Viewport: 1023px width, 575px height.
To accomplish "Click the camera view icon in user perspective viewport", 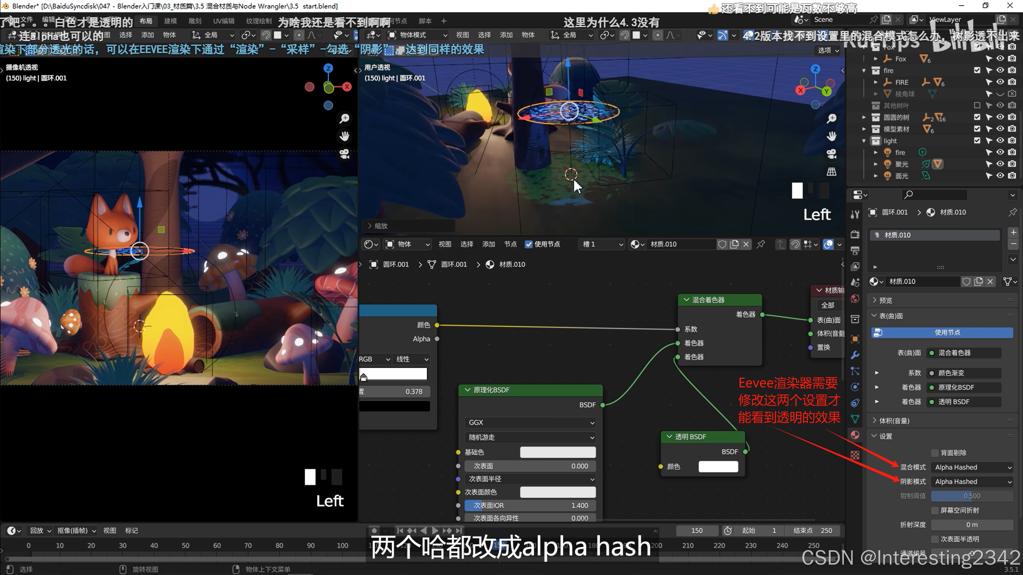I will (x=832, y=154).
